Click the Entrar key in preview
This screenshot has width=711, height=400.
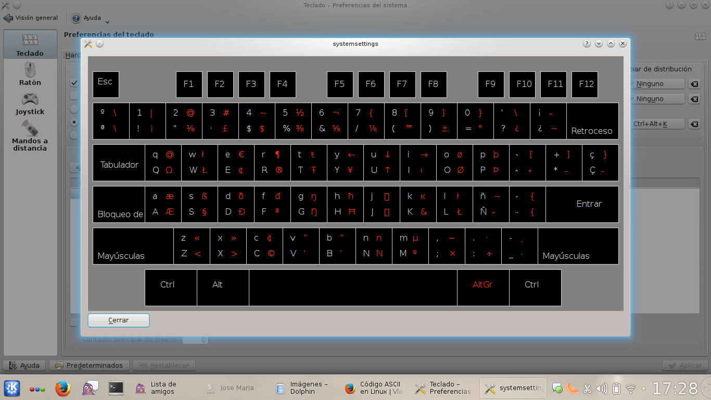582,204
